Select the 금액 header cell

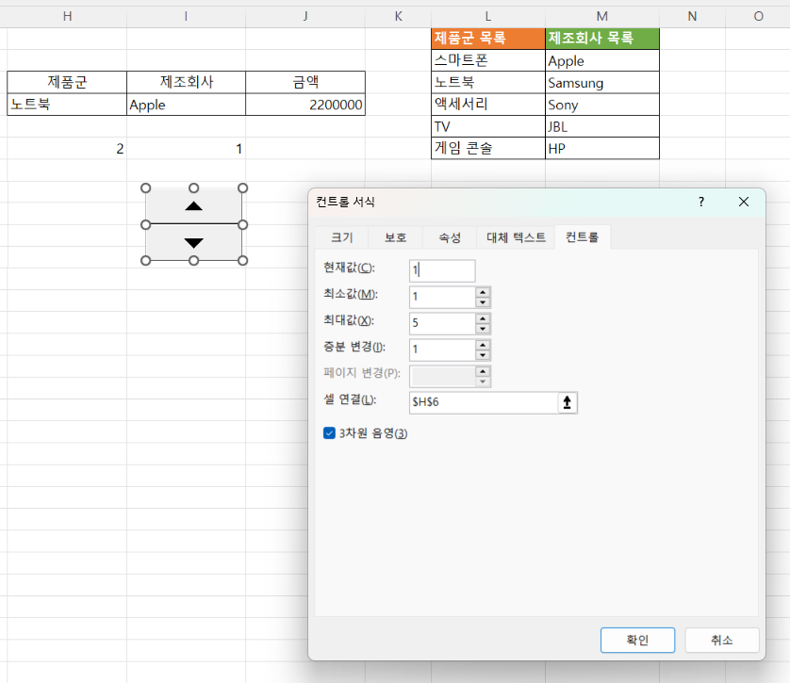[x=305, y=82]
